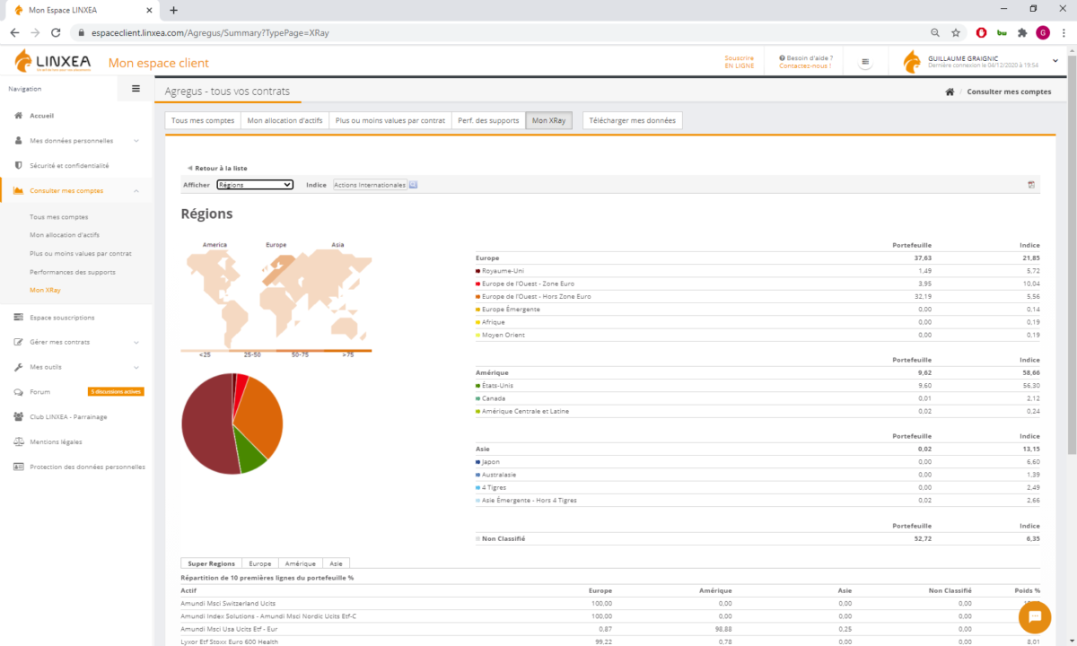Screen dimensions: 1077x646
Task: Expand the Mes outils sidebar section
Action: coord(76,367)
